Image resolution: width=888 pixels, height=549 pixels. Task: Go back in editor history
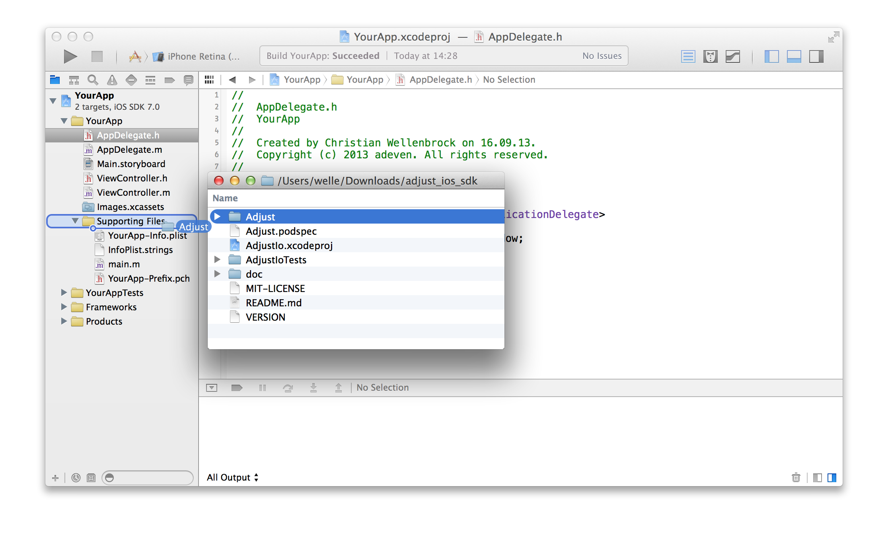point(232,80)
